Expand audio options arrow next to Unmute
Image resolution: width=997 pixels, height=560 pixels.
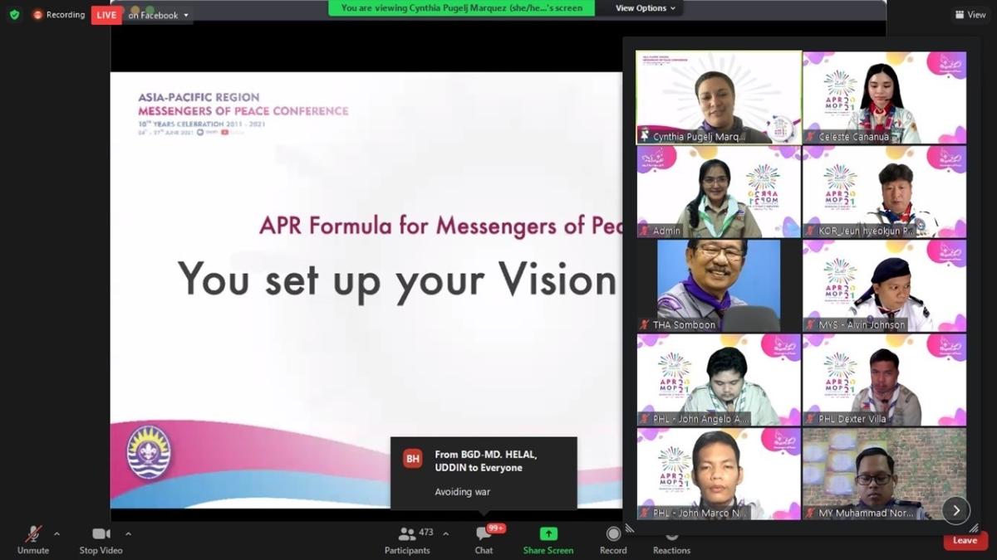[56, 533]
